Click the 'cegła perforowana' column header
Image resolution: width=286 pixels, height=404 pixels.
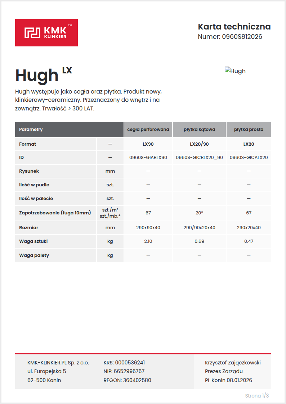(148, 130)
